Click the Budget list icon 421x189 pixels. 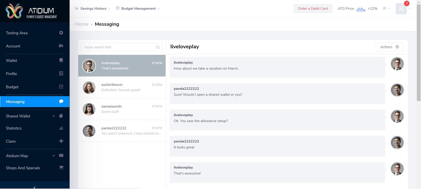61,87
